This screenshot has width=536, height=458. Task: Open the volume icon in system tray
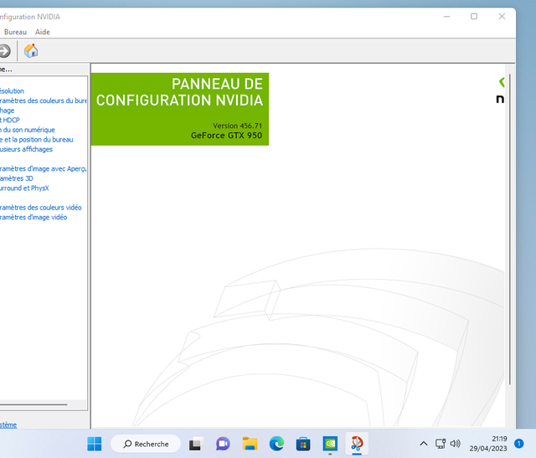455,444
